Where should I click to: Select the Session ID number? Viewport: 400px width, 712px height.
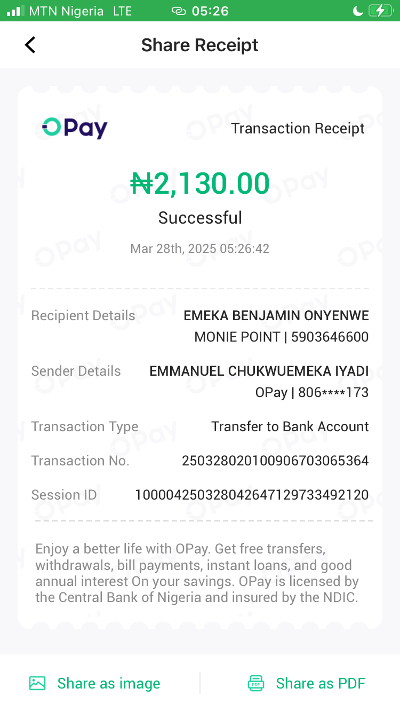tap(252, 495)
